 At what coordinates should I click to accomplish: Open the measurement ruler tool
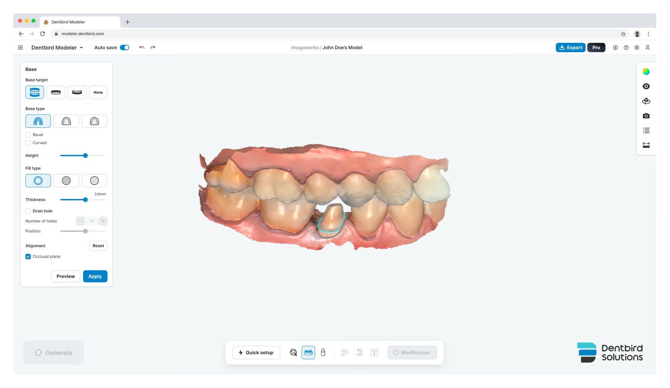pyautogui.click(x=646, y=145)
